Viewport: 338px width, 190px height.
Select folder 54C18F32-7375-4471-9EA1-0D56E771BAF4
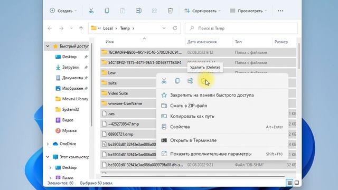(198, 62)
